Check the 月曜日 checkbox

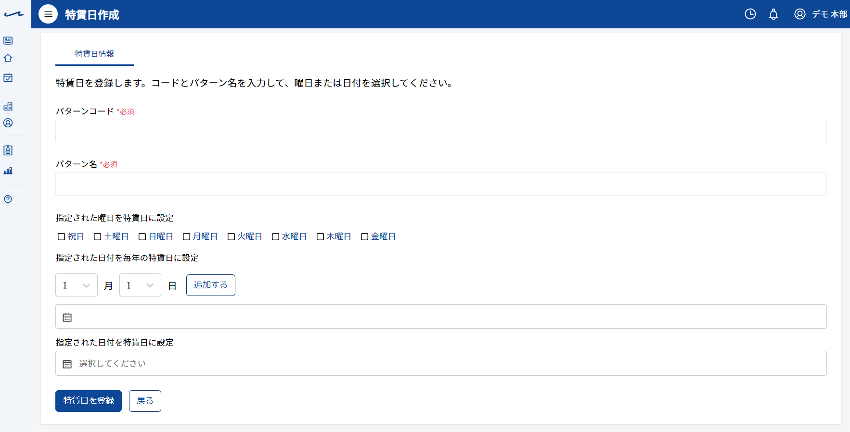pyautogui.click(x=187, y=236)
